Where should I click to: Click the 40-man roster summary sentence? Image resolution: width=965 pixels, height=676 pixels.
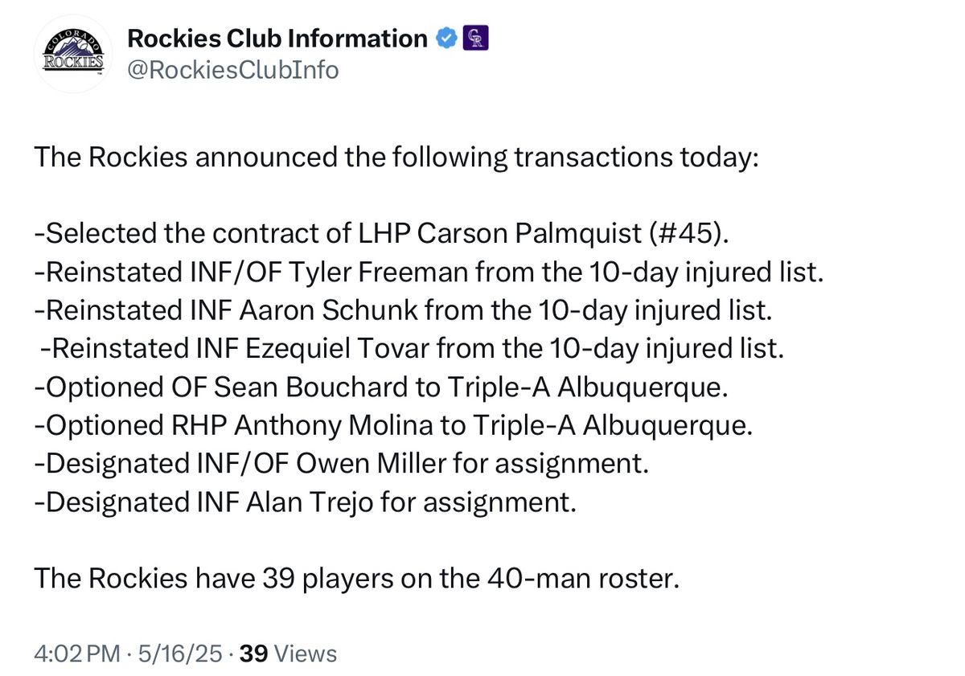[x=354, y=578]
